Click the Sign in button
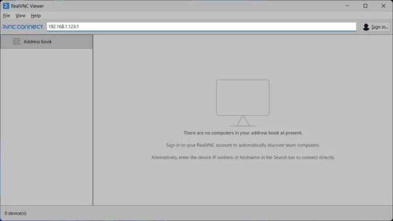 375,27
